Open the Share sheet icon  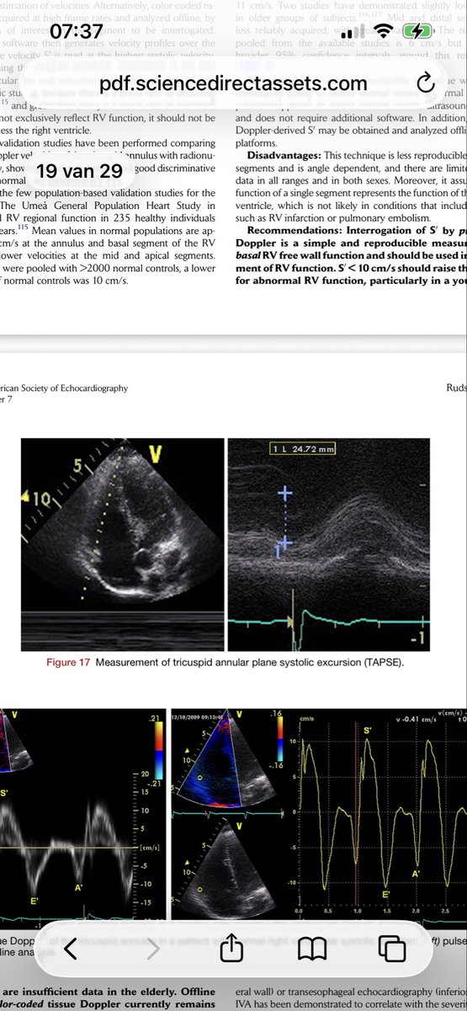pos(231,948)
